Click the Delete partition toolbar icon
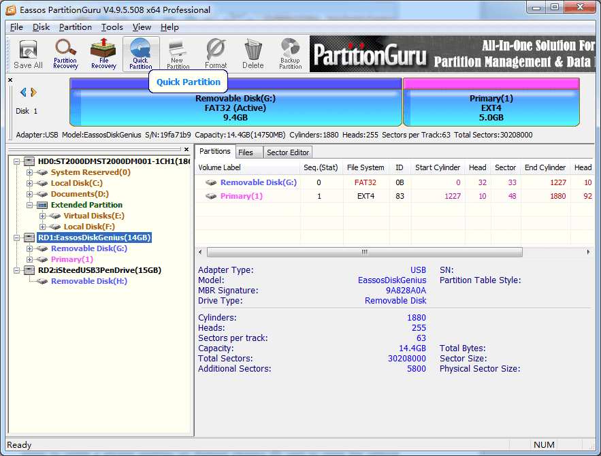Image resolution: width=601 pixels, height=456 pixels. point(253,54)
